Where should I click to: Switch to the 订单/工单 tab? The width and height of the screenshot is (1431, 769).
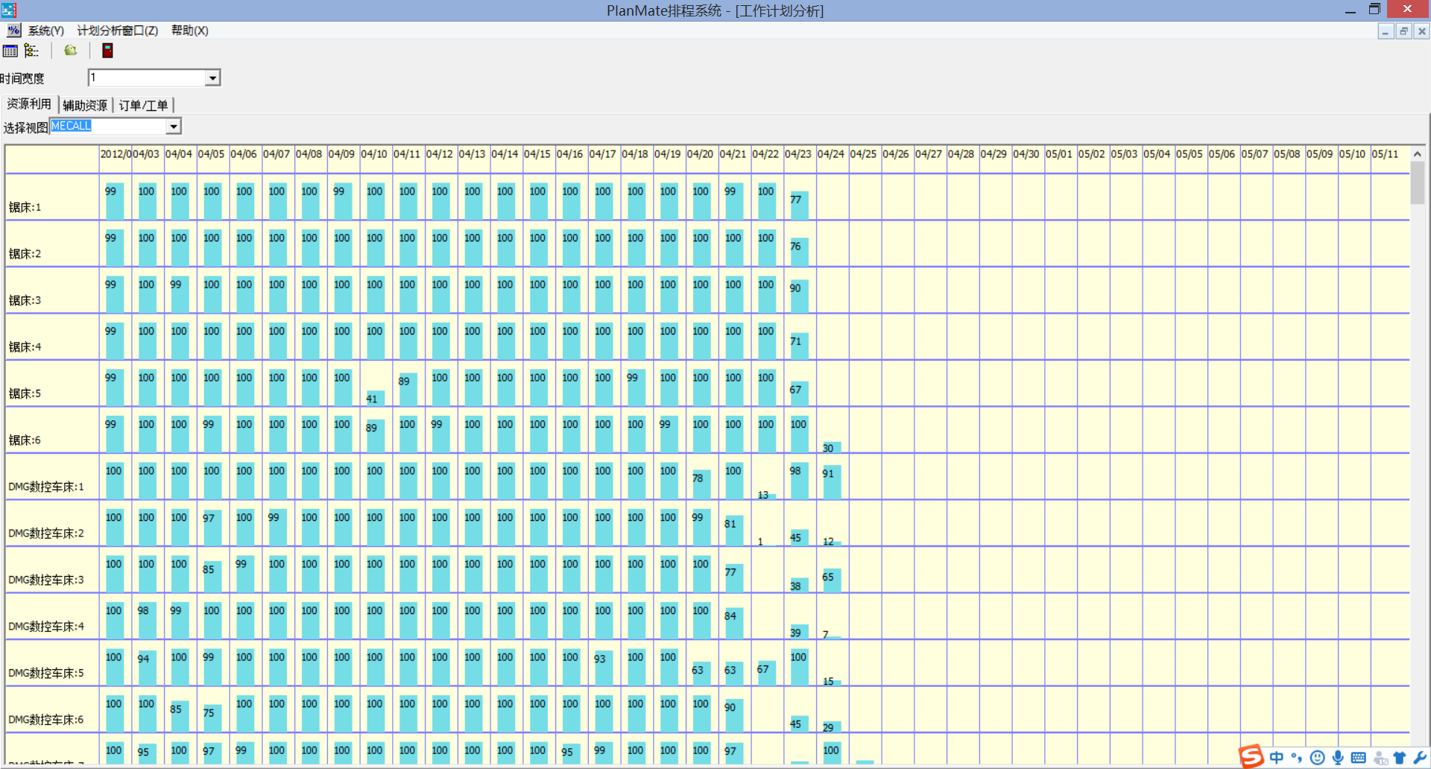coord(143,106)
